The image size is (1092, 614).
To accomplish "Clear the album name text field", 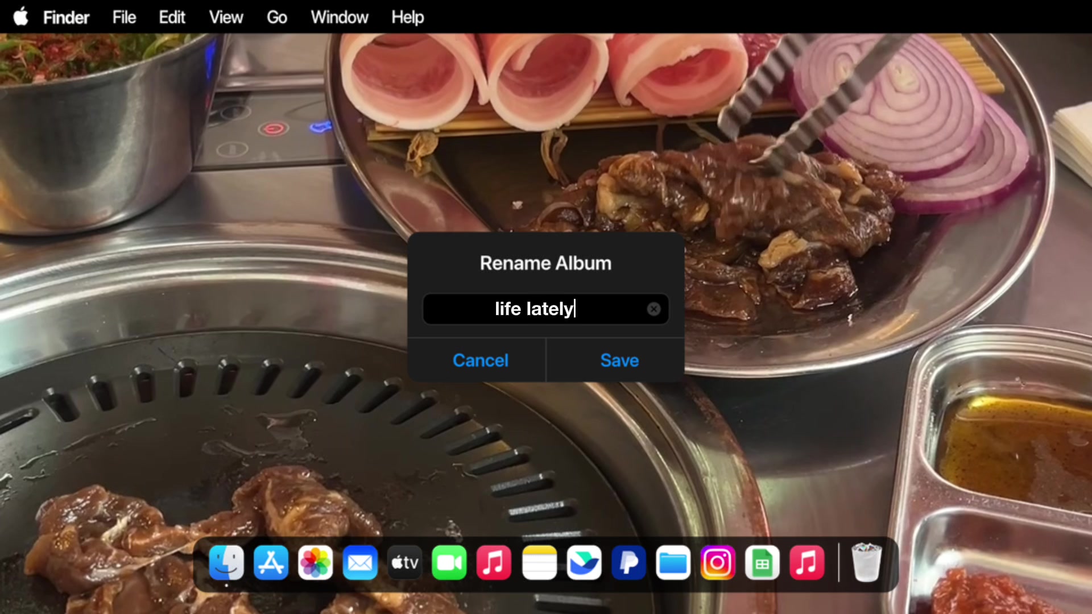I will click(x=654, y=309).
